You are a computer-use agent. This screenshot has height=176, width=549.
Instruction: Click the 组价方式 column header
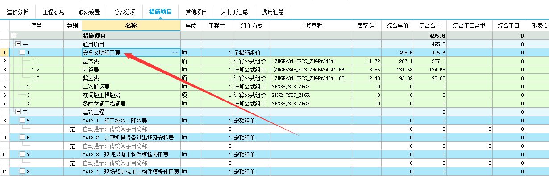[252, 25]
